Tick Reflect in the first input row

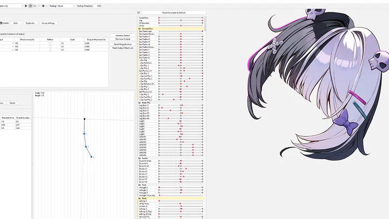point(50,43)
